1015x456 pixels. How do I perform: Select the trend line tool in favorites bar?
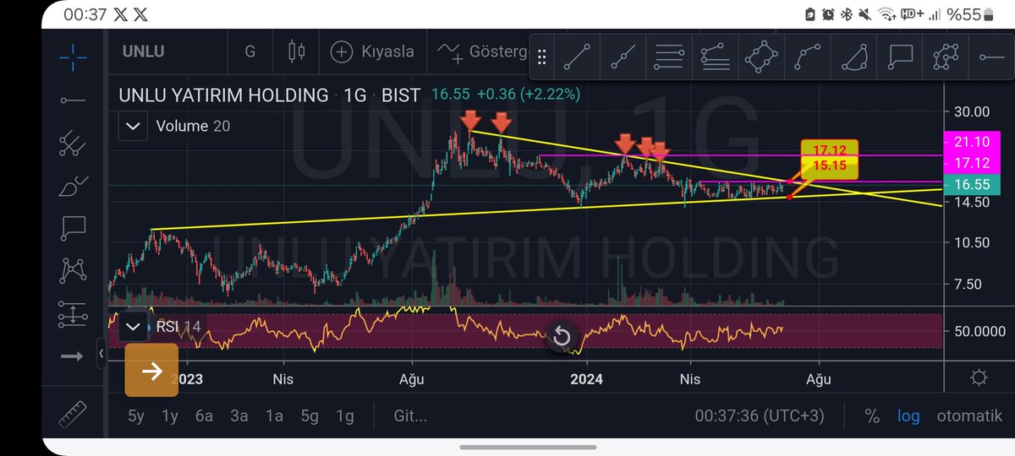(577, 57)
